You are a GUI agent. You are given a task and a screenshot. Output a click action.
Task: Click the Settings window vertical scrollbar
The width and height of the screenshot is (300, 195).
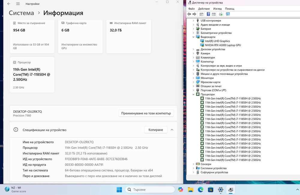(x=182, y=57)
